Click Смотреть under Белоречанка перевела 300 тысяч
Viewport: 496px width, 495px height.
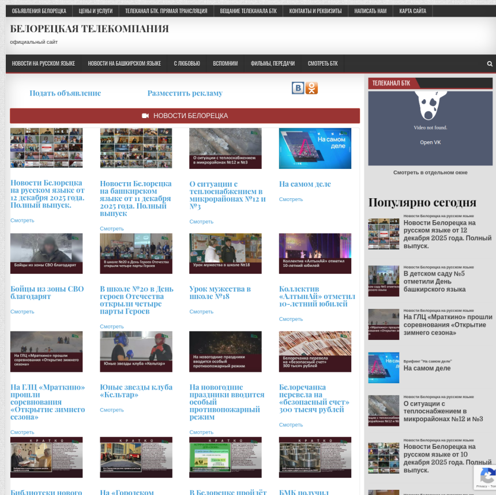tap(291, 425)
